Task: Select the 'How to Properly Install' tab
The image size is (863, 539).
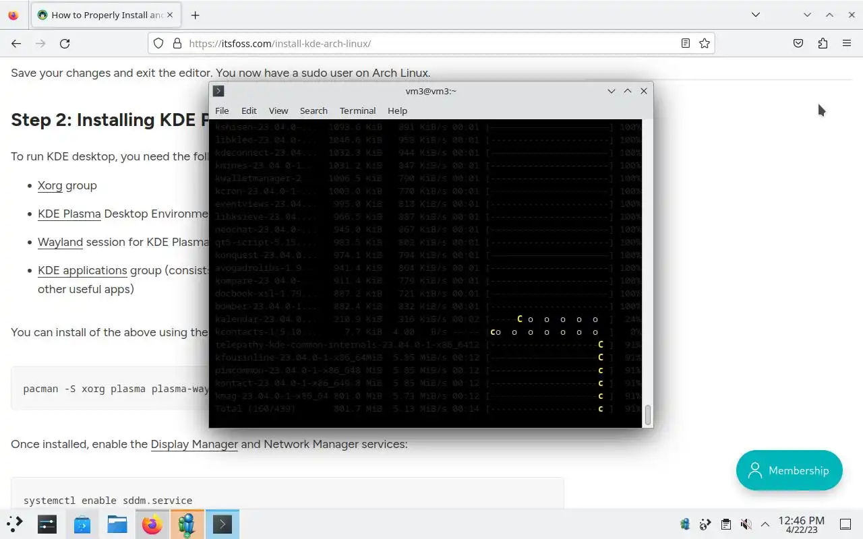Action: [106, 15]
